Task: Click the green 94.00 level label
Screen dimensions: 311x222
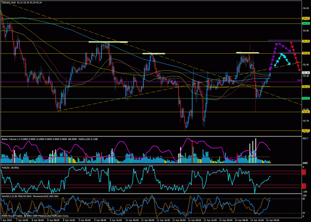Action: 305,23
